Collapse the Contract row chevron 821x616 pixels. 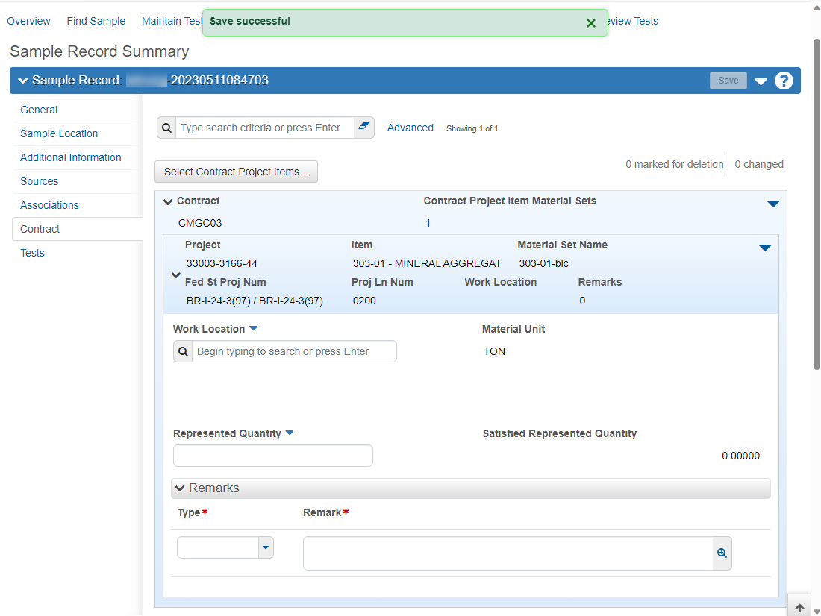(x=167, y=201)
